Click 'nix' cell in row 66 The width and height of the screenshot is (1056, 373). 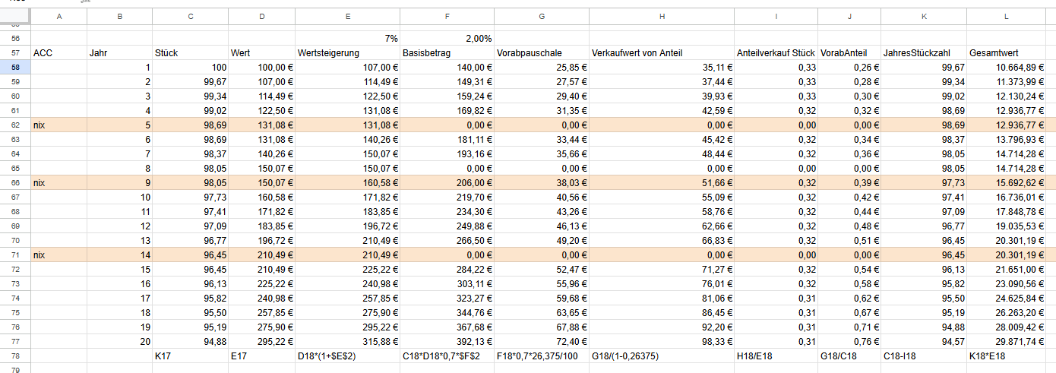coord(58,183)
